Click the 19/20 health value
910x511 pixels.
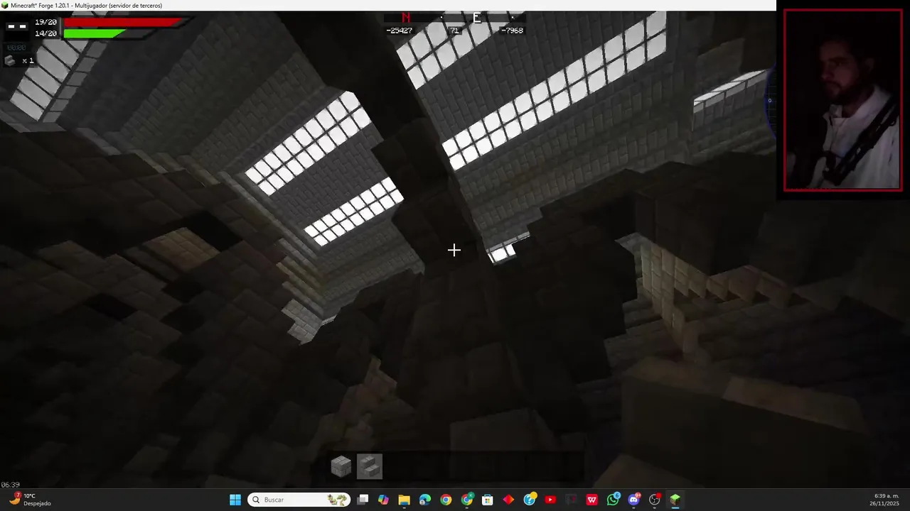(45, 22)
